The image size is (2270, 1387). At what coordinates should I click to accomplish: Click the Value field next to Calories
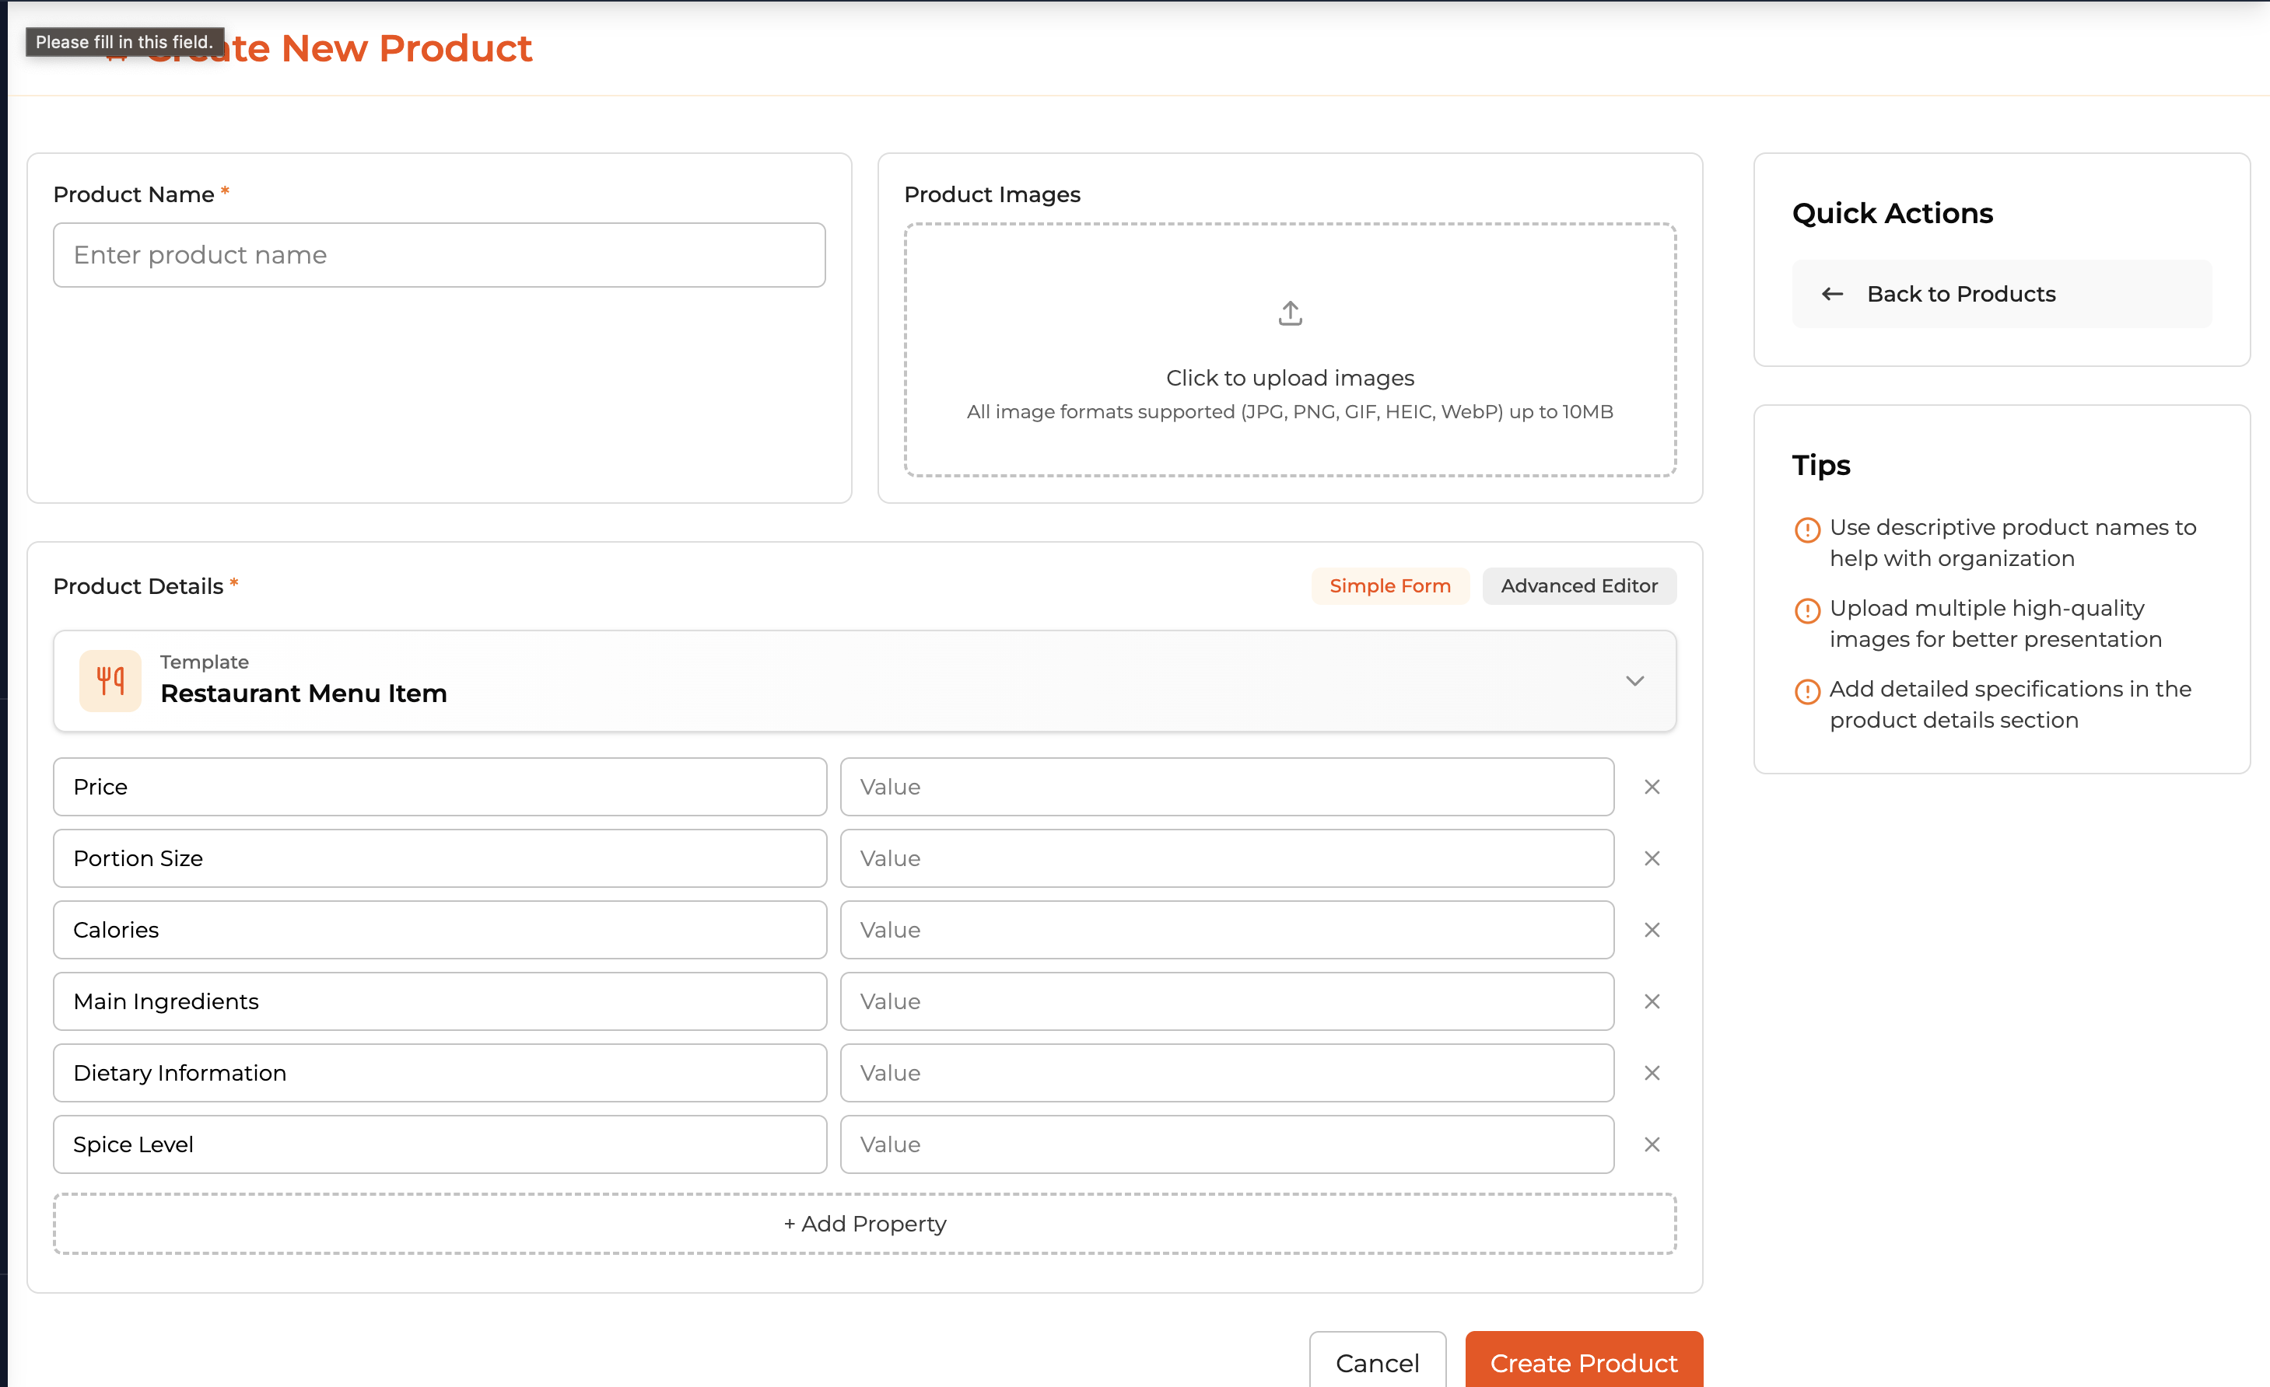coord(1226,929)
